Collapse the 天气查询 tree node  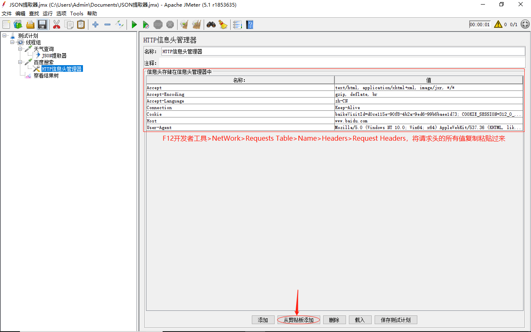[20, 49]
